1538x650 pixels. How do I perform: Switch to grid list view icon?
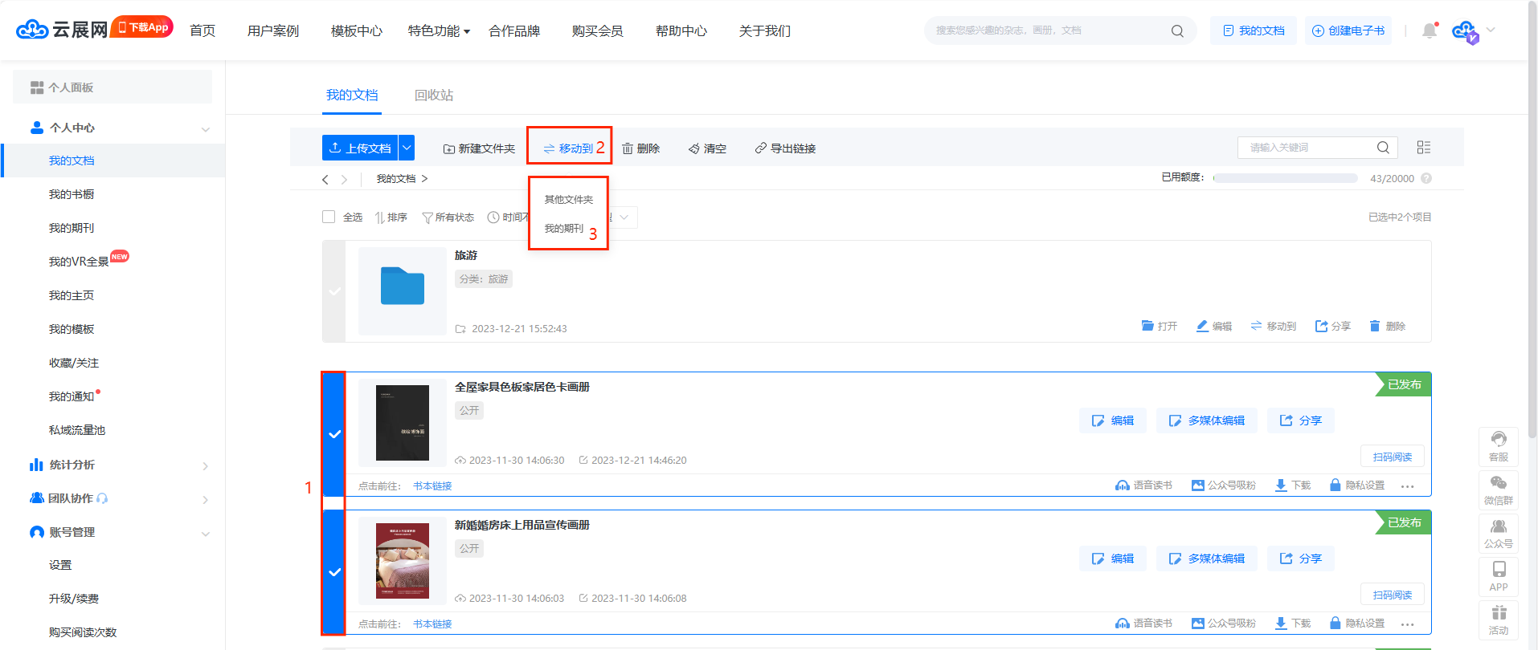click(1424, 148)
